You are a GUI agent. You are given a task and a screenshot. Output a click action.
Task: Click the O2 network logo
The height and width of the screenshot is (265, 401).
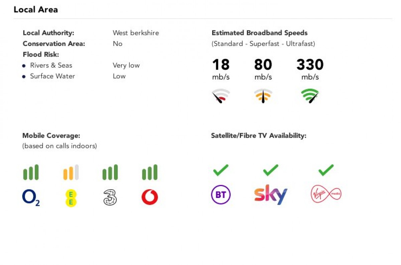point(31,198)
